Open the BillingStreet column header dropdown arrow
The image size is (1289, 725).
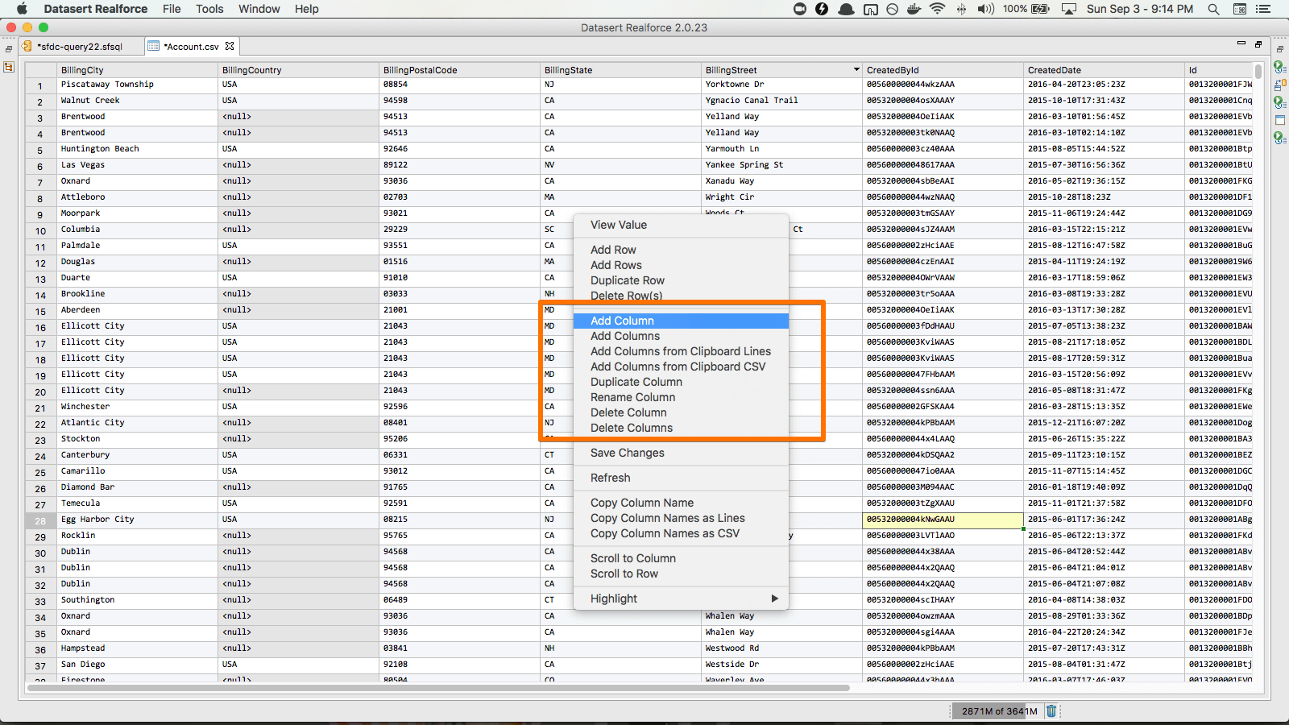[x=856, y=70]
